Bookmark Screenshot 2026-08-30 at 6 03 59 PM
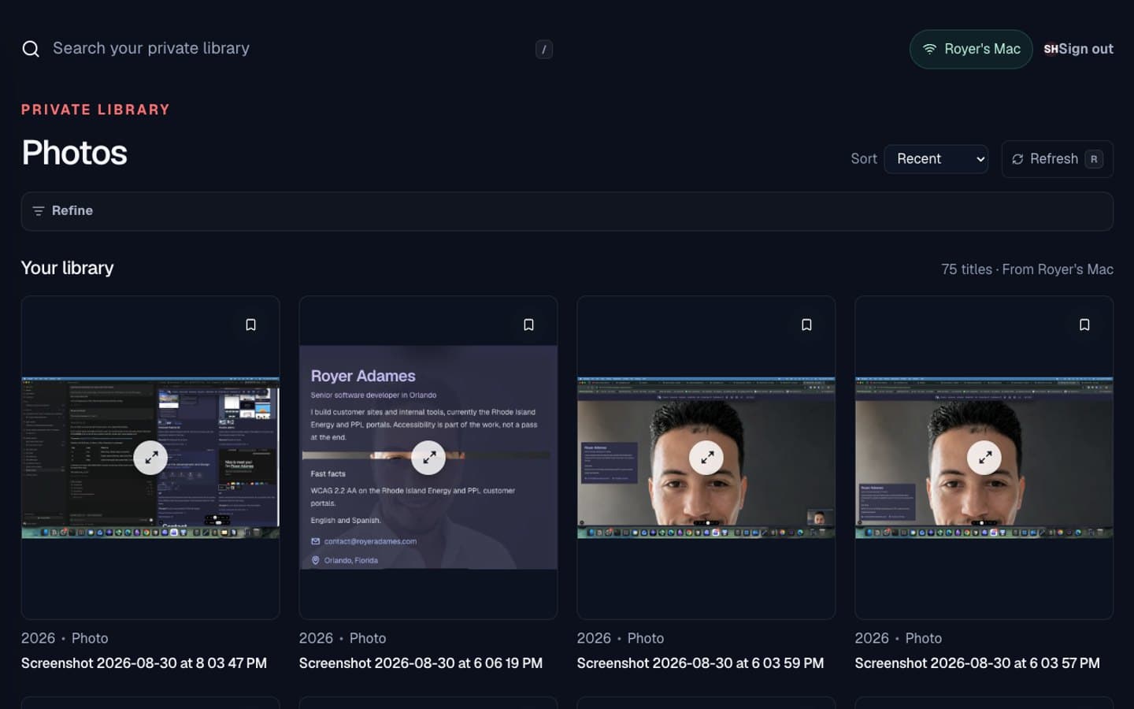 (x=806, y=325)
